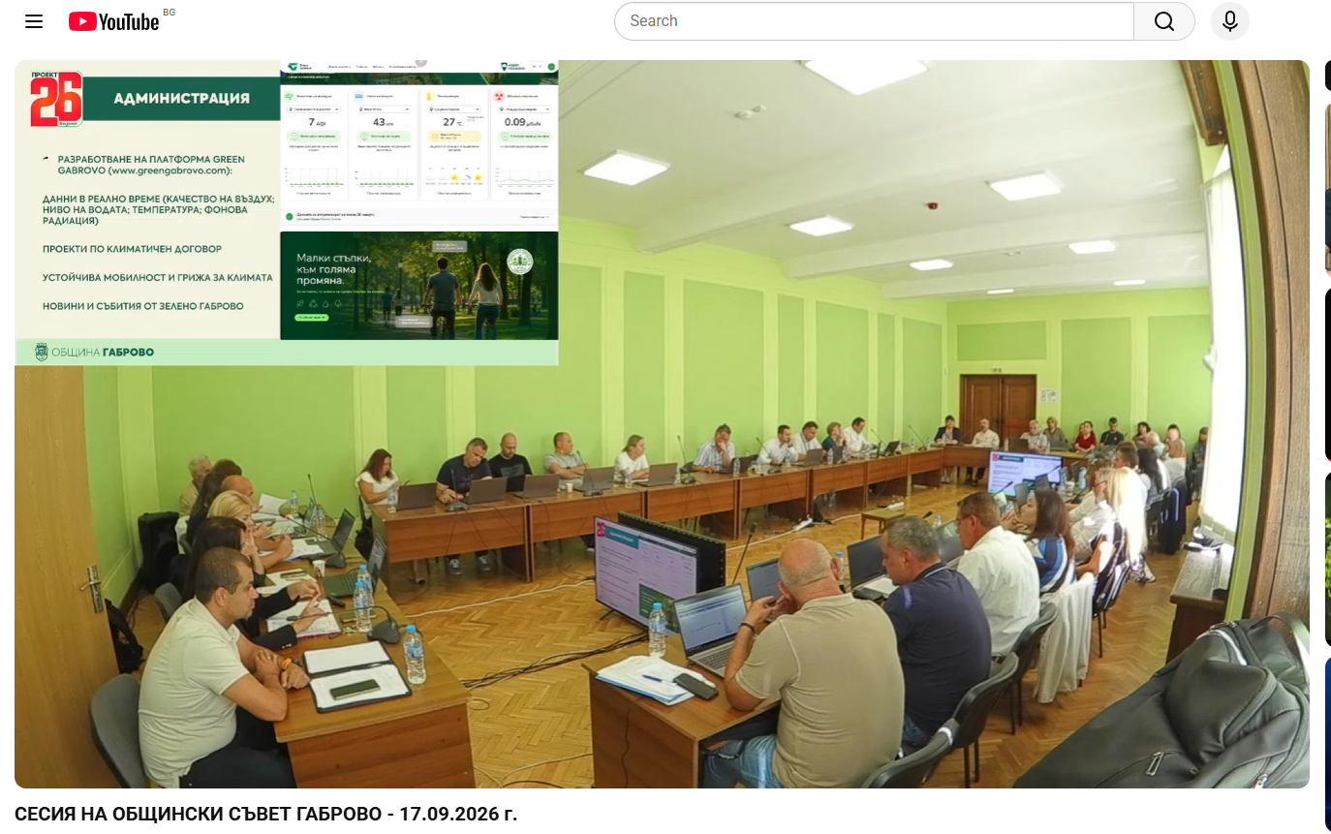The width and height of the screenshot is (1331, 834).
Task: Click the radiation icon in the dashboard card
Action: [500, 97]
